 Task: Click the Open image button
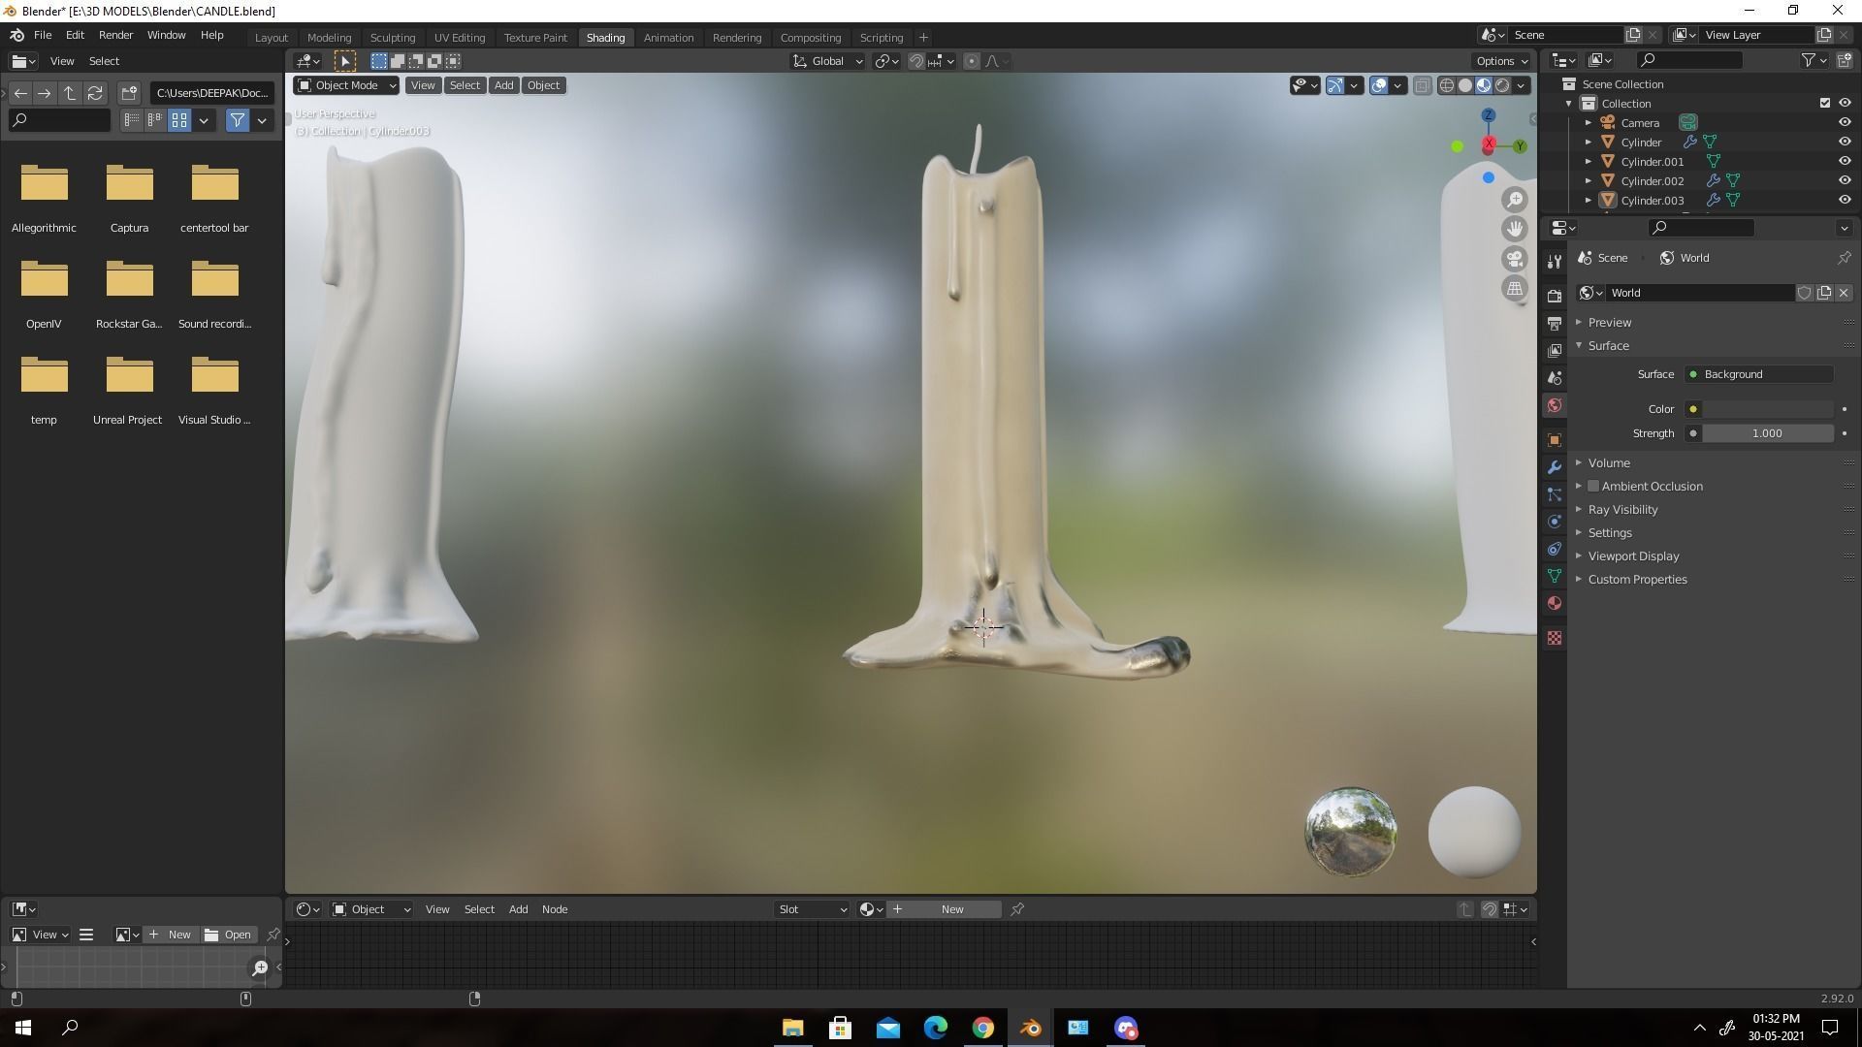(229, 935)
